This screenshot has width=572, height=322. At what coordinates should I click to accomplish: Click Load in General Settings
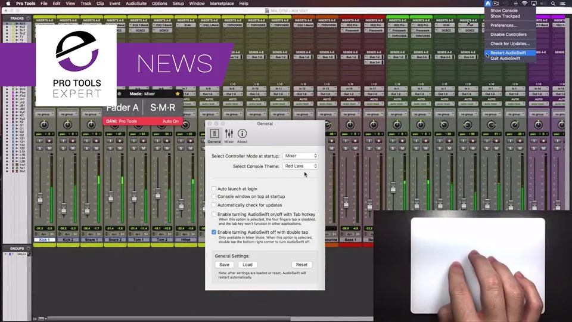coord(247,265)
